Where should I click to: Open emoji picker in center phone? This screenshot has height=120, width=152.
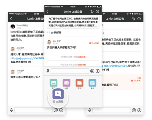click(92, 71)
